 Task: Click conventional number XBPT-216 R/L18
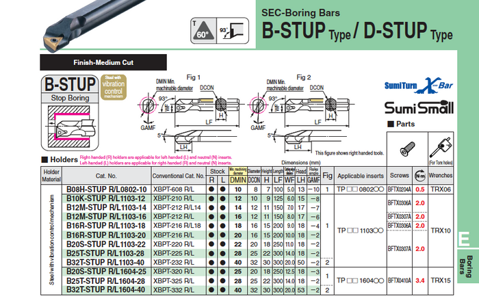click(177, 226)
